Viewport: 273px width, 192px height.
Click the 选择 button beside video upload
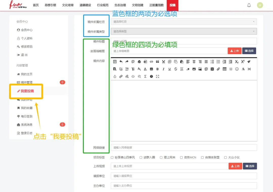pyautogui.click(x=250, y=166)
